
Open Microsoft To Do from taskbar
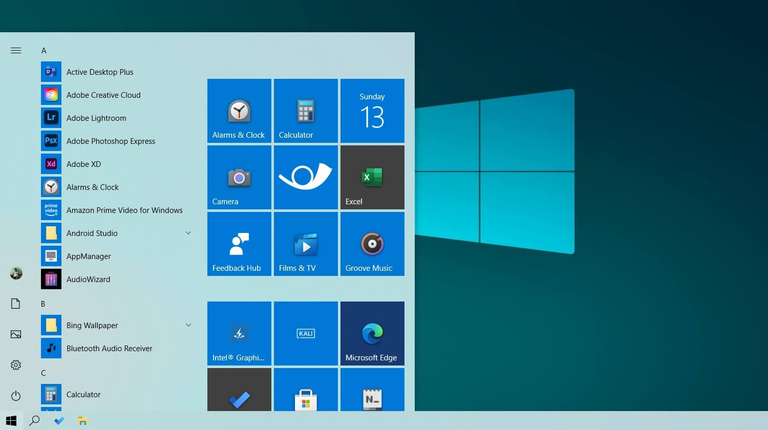click(59, 421)
